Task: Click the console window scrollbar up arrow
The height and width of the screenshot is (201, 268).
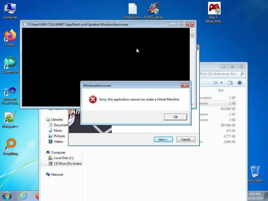Action: [192, 30]
